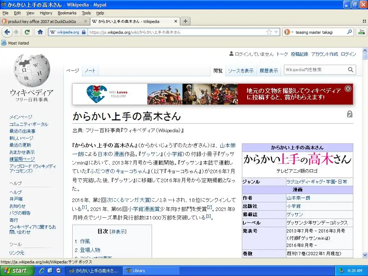
Task: Open the Tools menu
Action: click(x=86, y=13)
